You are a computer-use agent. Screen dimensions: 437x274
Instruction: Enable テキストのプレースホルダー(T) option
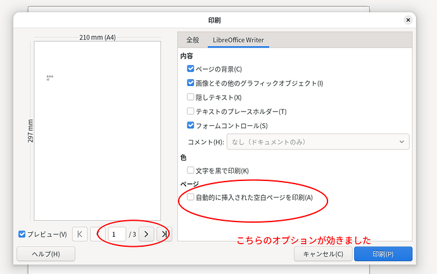(191, 111)
